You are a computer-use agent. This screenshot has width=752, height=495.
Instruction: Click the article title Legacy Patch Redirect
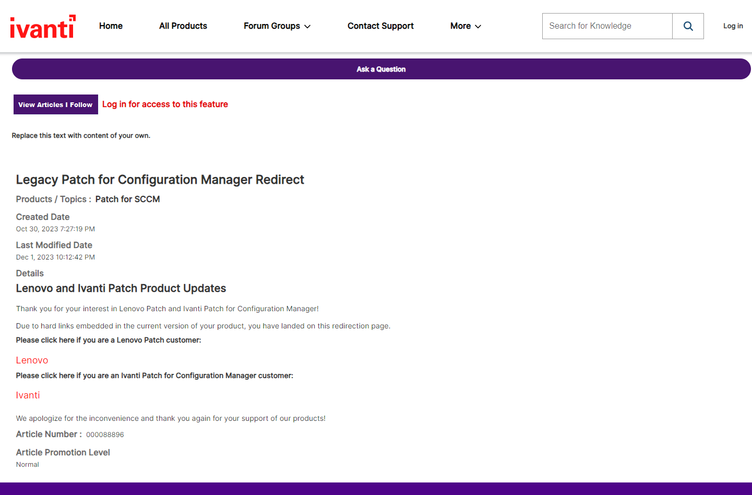pos(160,180)
